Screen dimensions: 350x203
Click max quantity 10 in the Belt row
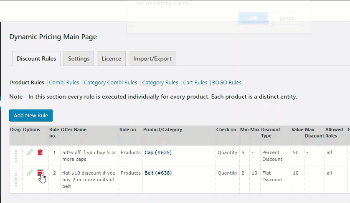point(254,173)
